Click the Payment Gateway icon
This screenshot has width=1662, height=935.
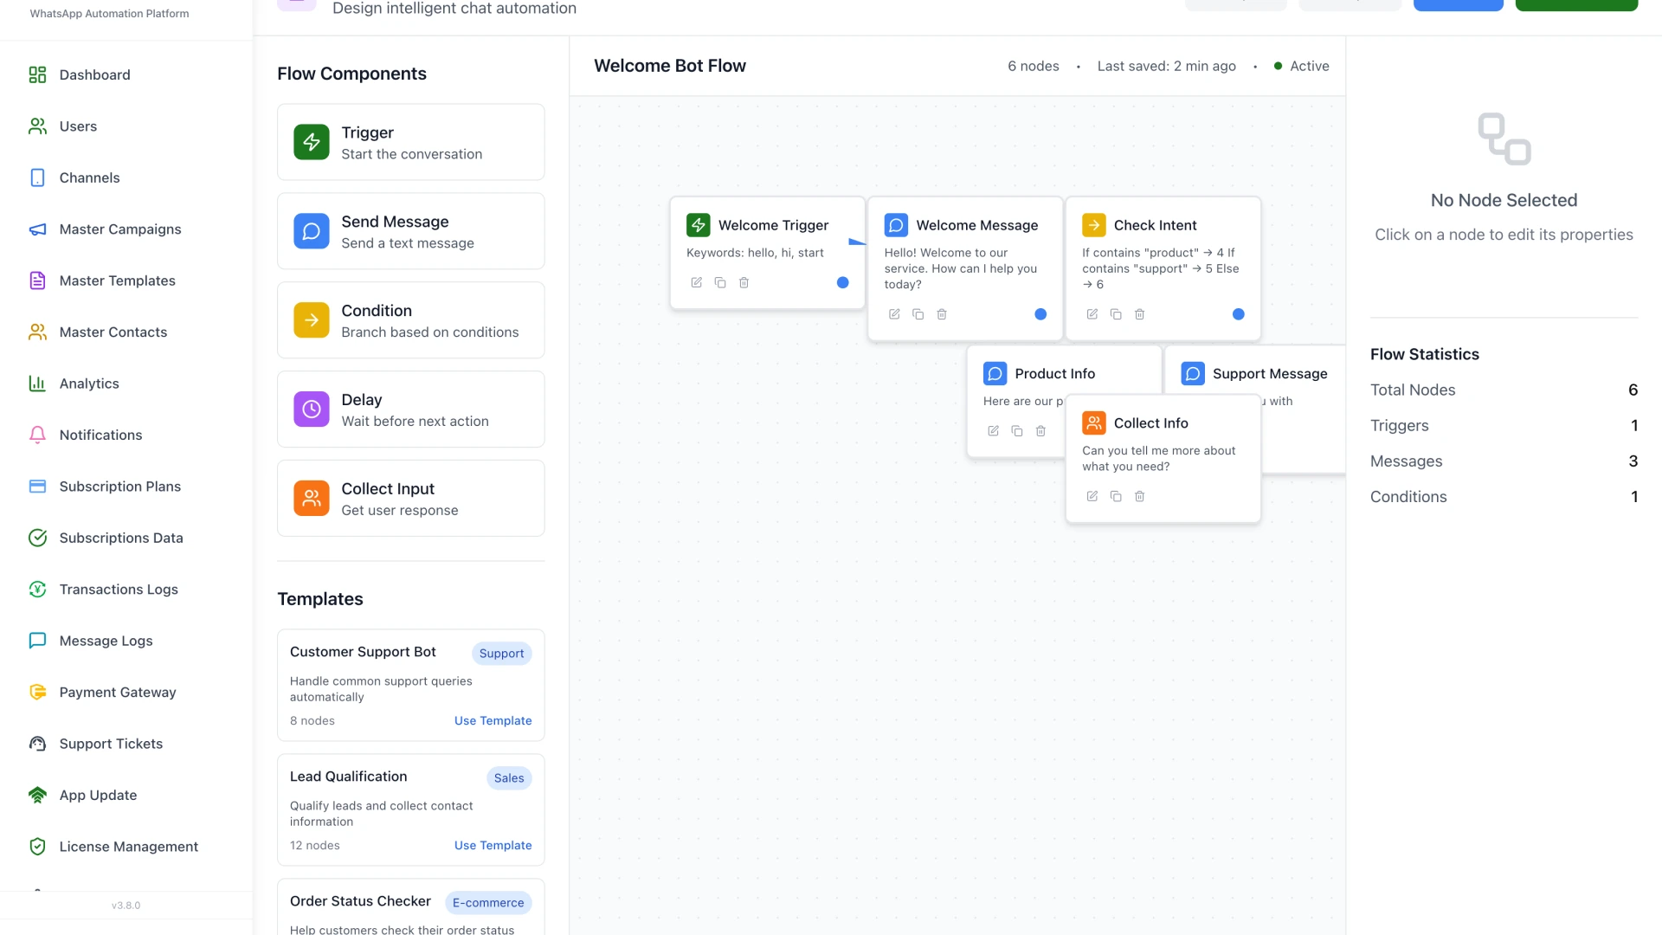(x=37, y=693)
